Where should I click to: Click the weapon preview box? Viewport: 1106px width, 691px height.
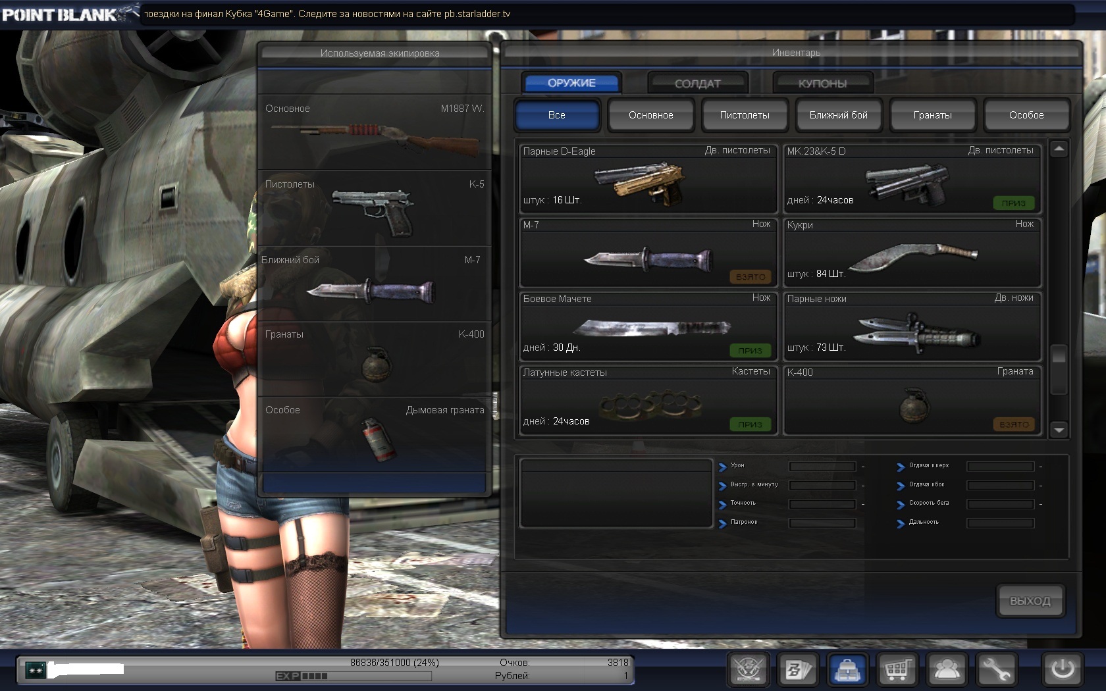point(616,494)
